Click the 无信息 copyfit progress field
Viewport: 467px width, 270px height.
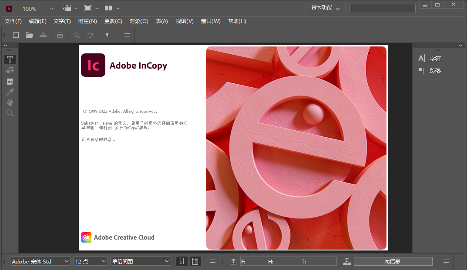[393, 261]
